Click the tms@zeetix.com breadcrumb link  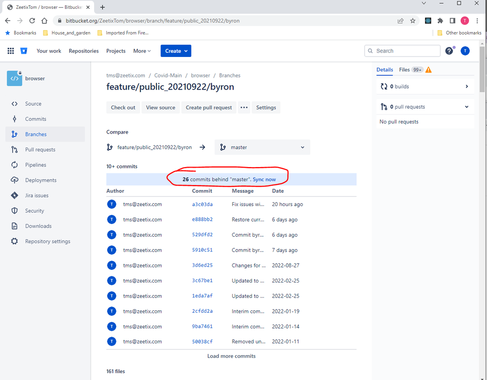(x=125, y=76)
